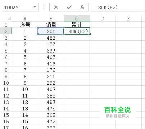Screen dimensions: 145x129
Task: Click the cell with value 405
Action: 51,57
